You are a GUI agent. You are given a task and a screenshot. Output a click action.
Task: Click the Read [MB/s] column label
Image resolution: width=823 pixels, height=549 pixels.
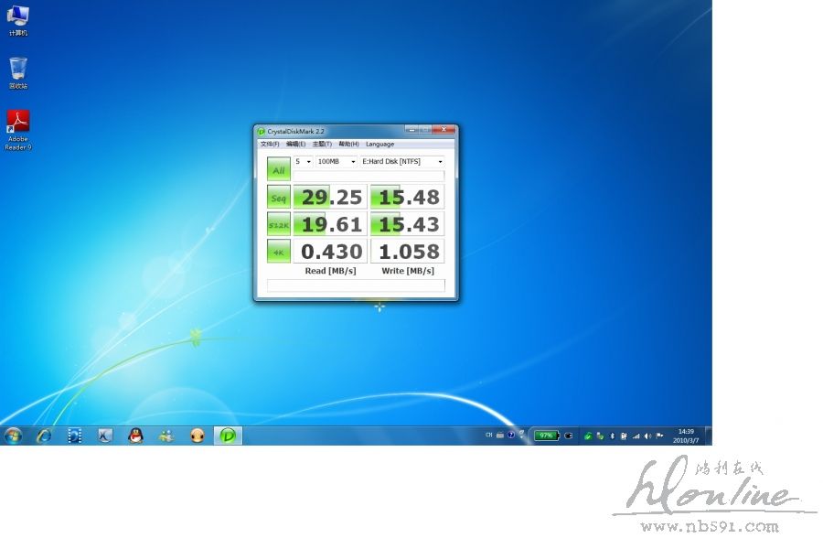(330, 271)
